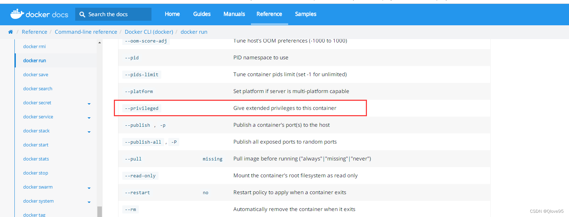The width and height of the screenshot is (569, 217).
Task: Open docker service in sidebar
Action: [x=38, y=117]
